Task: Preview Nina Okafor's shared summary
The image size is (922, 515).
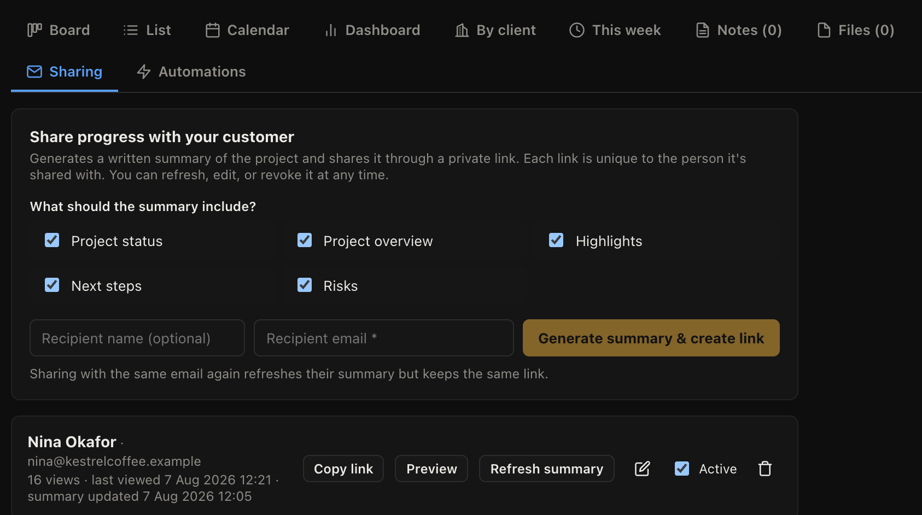Action: (x=431, y=469)
